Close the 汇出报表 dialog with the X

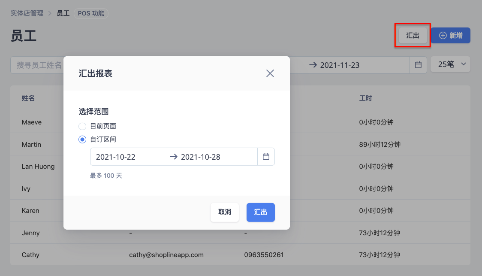(x=270, y=73)
